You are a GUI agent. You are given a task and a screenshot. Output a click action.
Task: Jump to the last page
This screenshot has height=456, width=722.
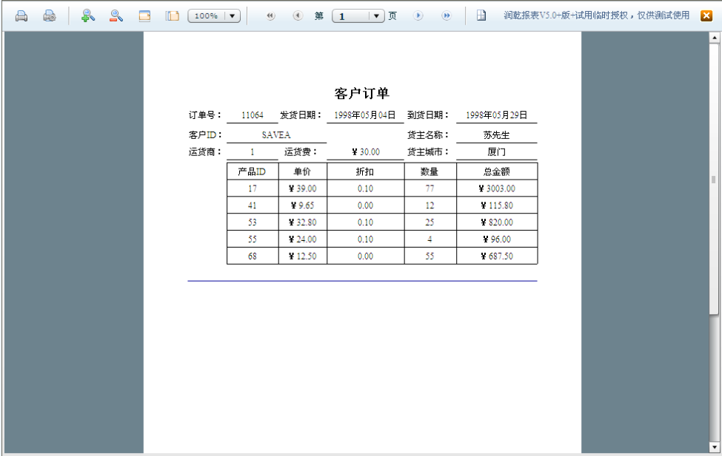pos(447,16)
